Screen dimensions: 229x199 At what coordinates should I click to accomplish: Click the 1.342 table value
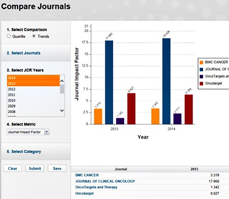point(215,187)
